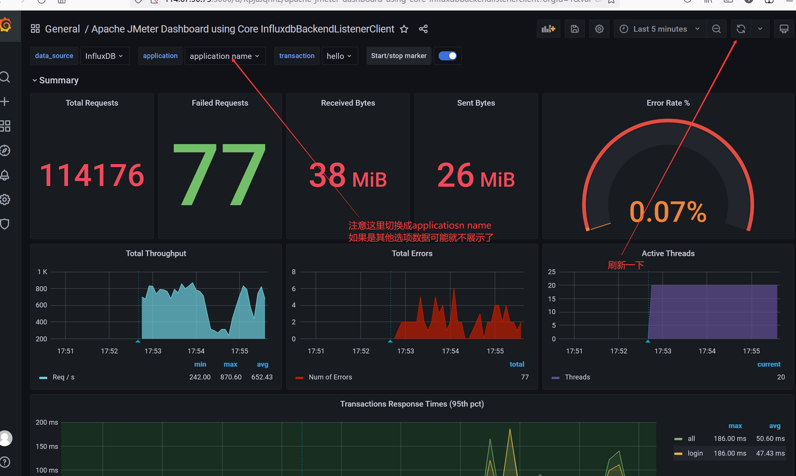Open the Total Throughput panel title menu
796x476 pixels.
(x=156, y=253)
